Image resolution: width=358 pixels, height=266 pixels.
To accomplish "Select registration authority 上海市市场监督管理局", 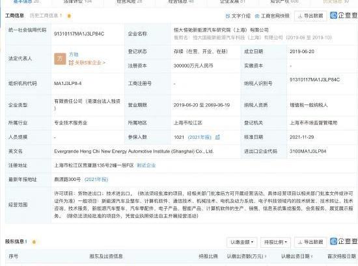I will 314,123.
